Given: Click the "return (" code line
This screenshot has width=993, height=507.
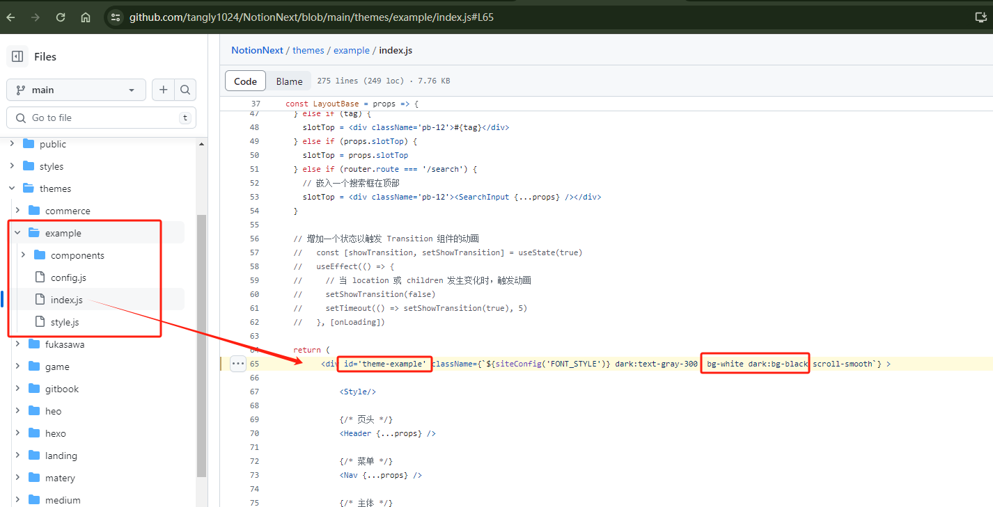Looking at the screenshot, I should tap(311, 350).
